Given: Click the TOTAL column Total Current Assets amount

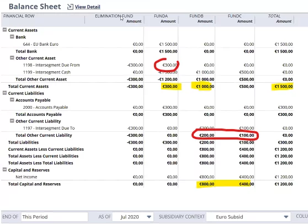Looking at the screenshot, I should pos(284,87).
